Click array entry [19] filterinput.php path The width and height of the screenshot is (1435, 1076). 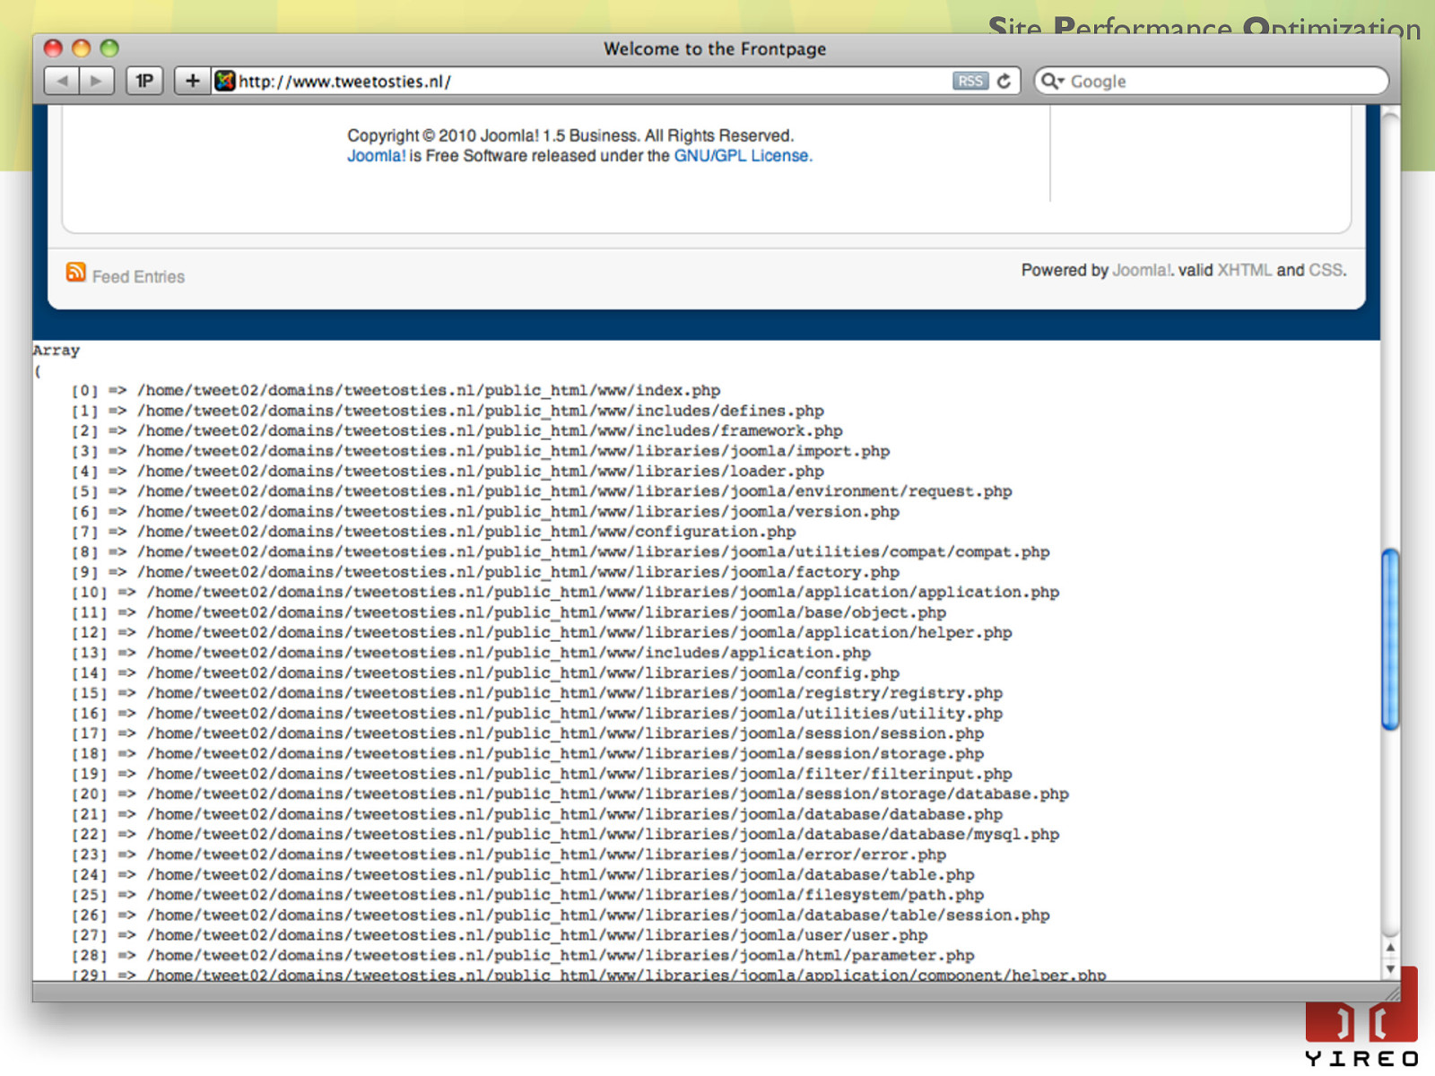tap(579, 774)
